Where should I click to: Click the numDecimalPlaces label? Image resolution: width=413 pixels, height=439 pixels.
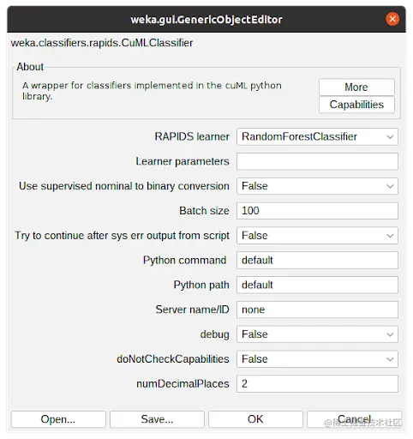183,384
